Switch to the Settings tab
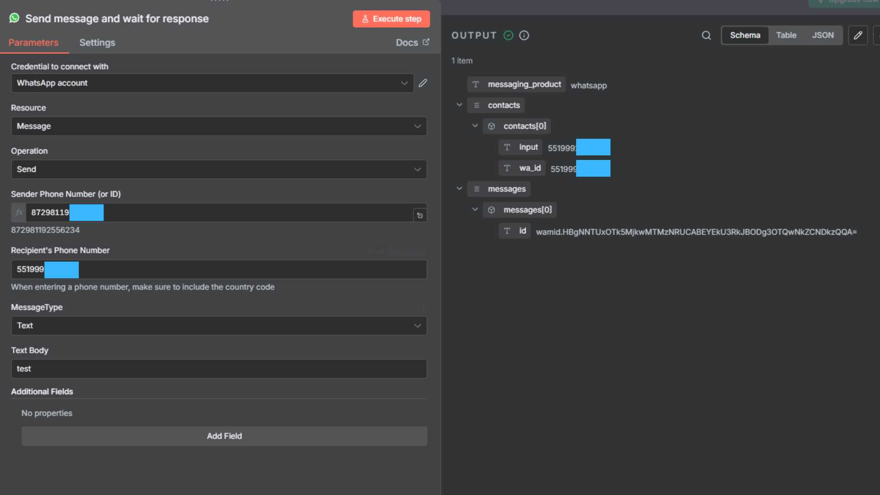880x495 pixels. click(x=97, y=43)
